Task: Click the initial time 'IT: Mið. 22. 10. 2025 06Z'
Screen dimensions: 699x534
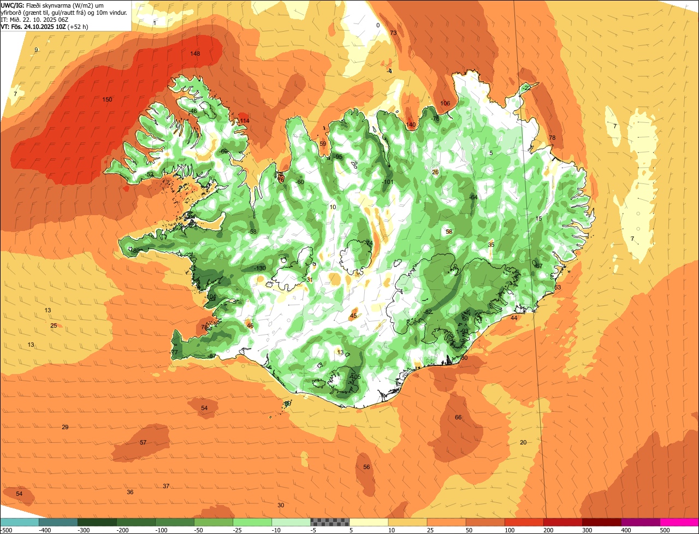Action: coord(34,19)
